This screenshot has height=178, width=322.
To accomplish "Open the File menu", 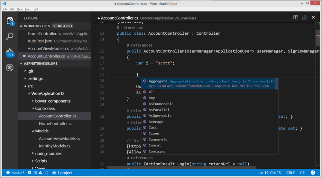I will [x=5, y=9].
